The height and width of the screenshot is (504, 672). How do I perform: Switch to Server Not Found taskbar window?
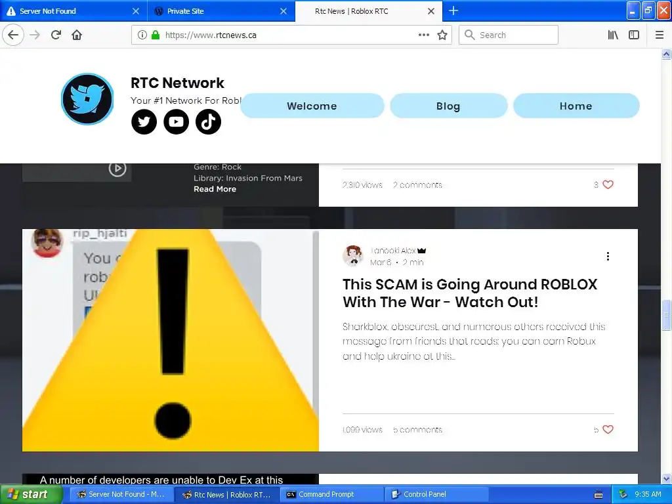click(121, 495)
